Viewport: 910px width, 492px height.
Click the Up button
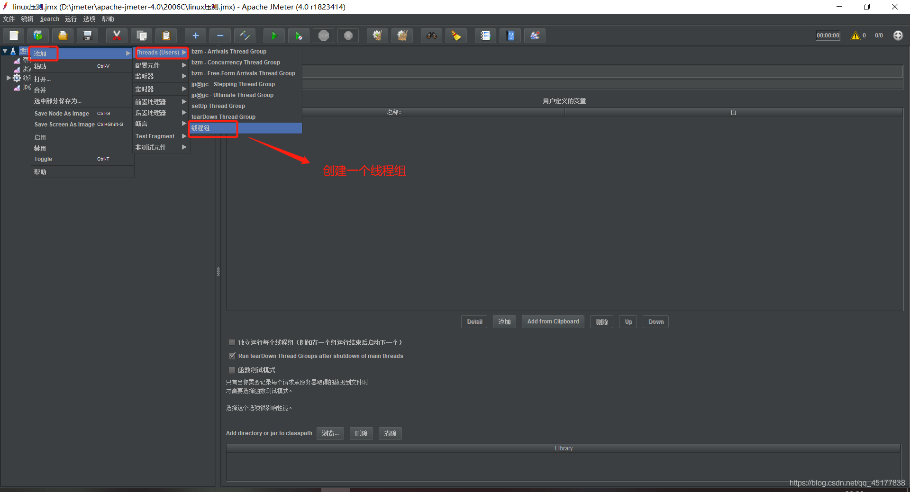pyautogui.click(x=628, y=322)
